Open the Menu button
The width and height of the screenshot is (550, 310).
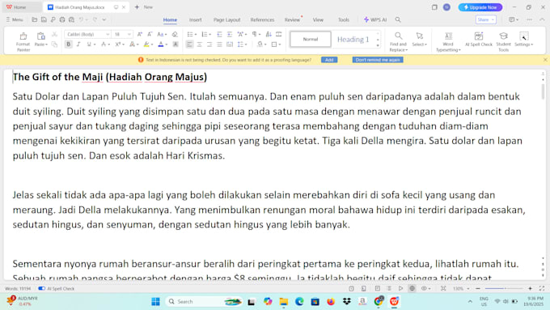[x=15, y=19]
